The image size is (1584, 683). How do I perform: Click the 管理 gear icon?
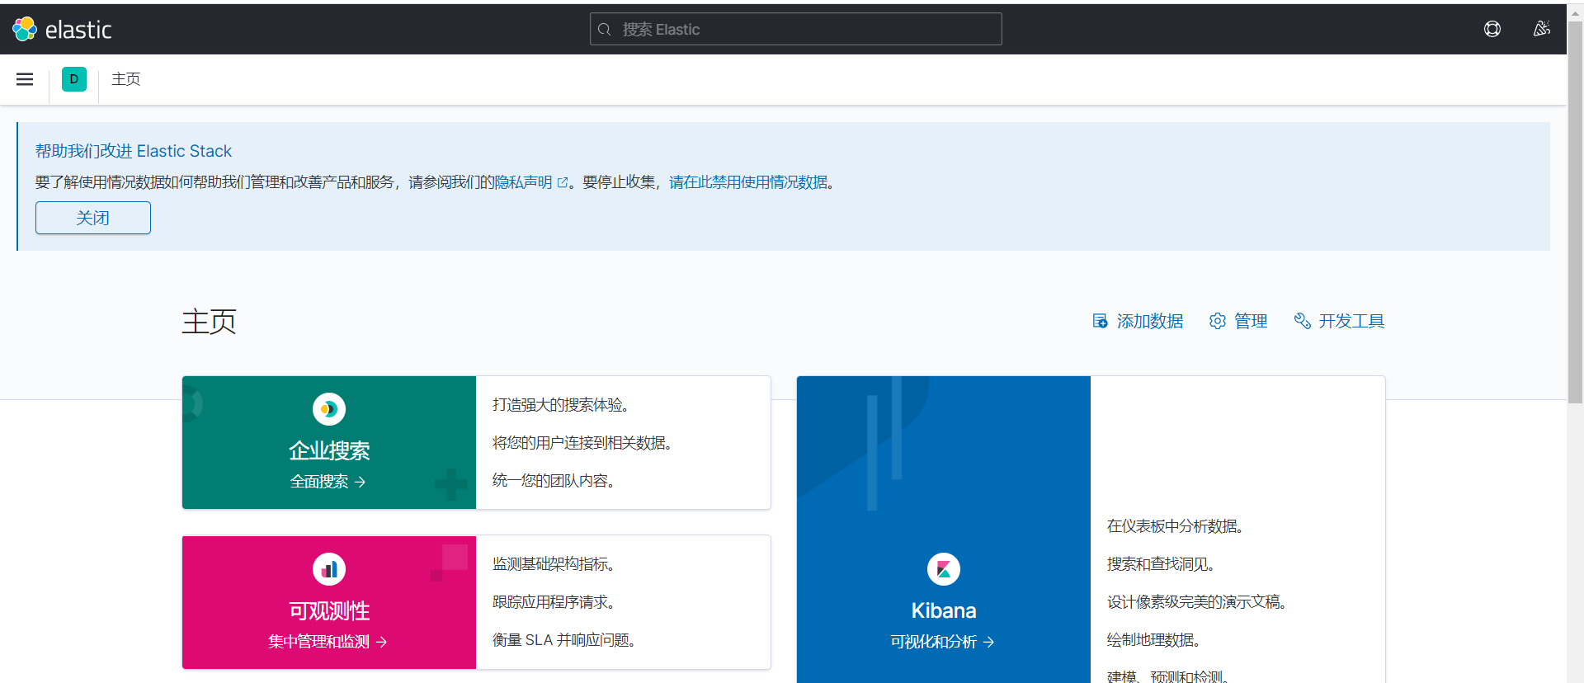1217,321
